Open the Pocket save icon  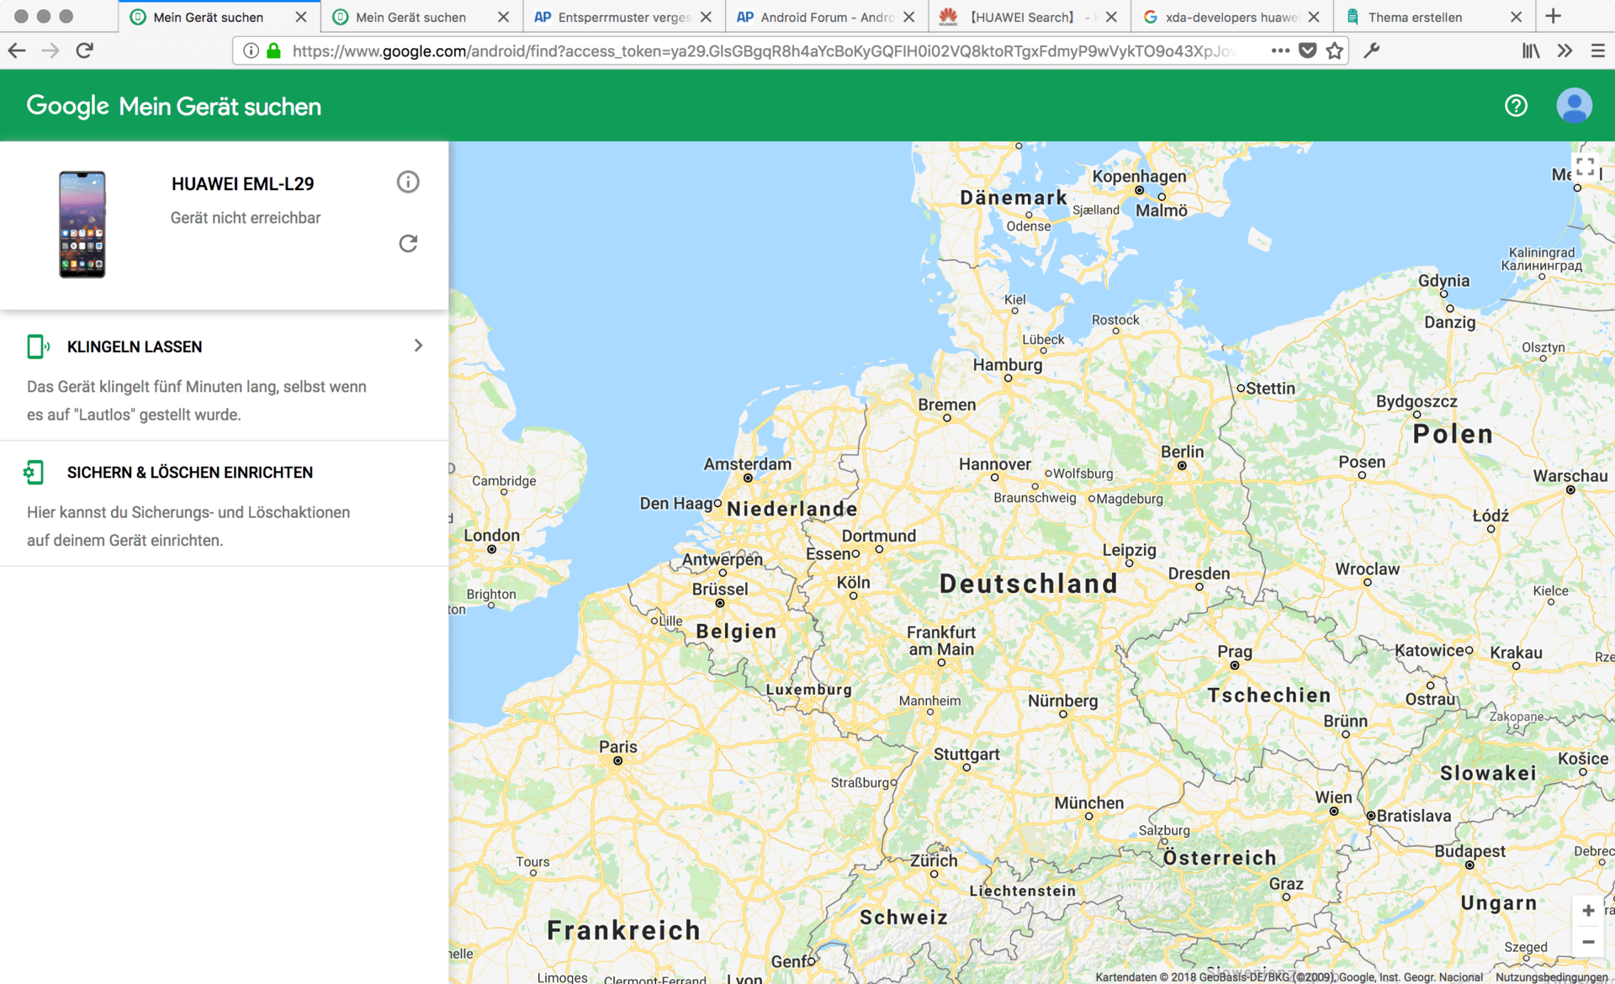(1307, 50)
